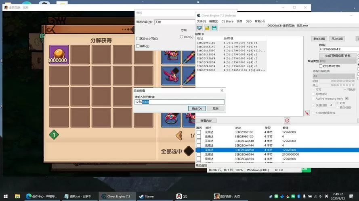Click the volume tray icon
The width and height of the screenshot is (359, 201).
[x=321, y=196]
